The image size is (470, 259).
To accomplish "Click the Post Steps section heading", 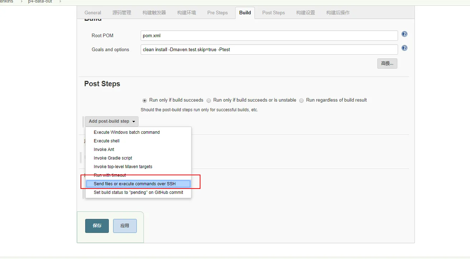I will pyautogui.click(x=102, y=84).
